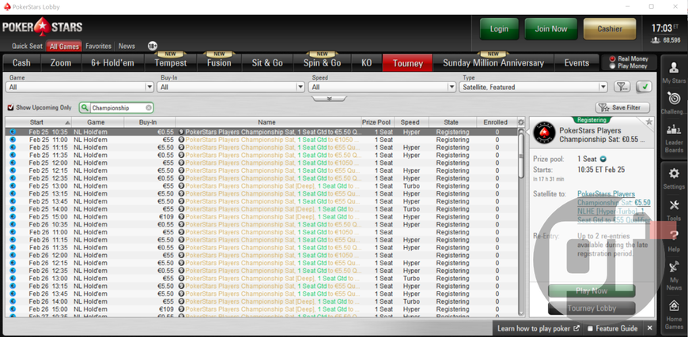
Task: Click the players online count icon
Action: pos(656,40)
